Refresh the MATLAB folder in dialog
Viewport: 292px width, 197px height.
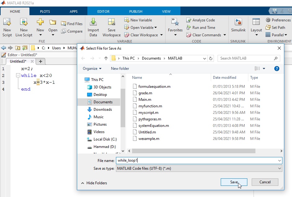coord(210,58)
